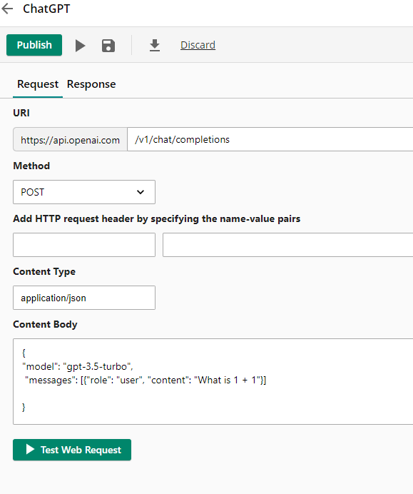Click inside the Content Body text area
The width and height of the screenshot is (413, 494).
(x=213, y=381)
